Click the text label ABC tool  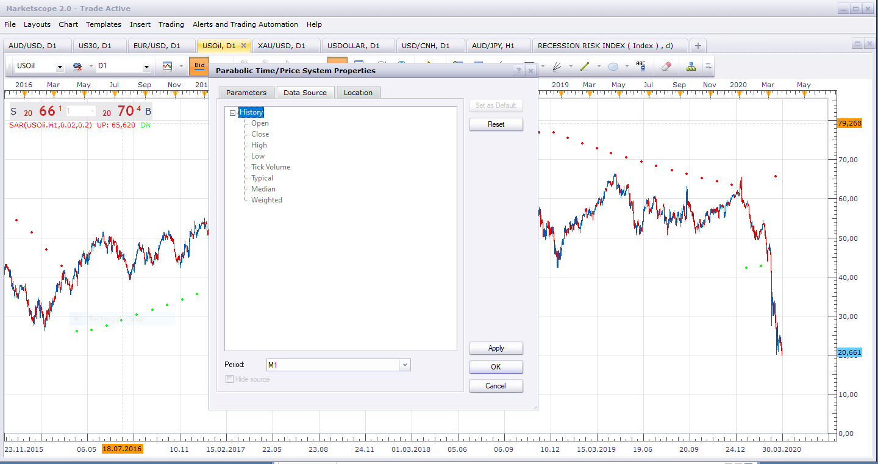coord(640,66)
